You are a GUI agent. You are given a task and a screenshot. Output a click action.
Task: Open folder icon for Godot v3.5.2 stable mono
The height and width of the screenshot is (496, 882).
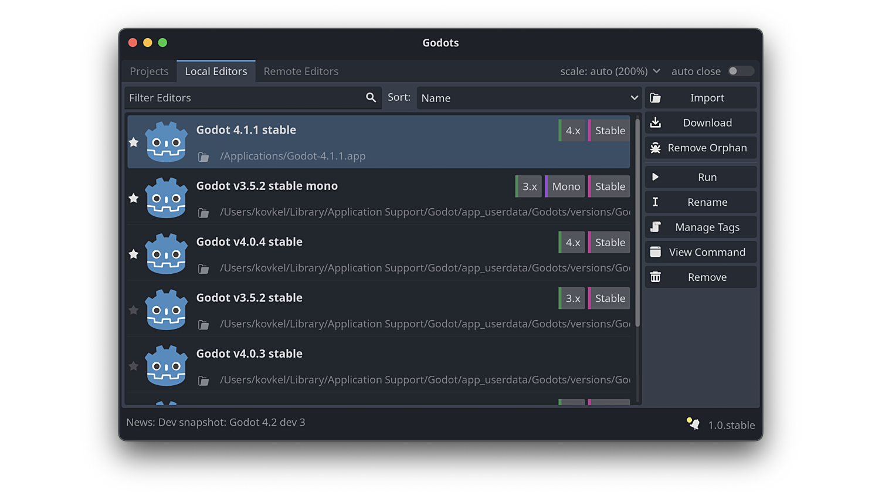point(203,212)
